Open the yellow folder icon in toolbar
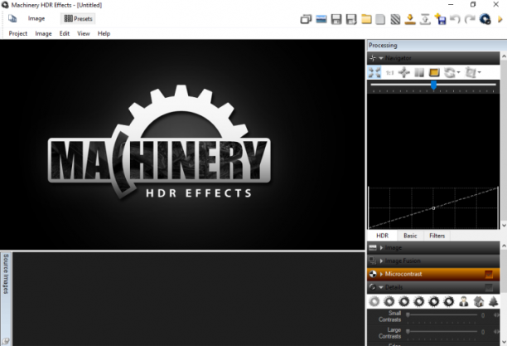This screenshot has height=346, width=507. click(x=366, y=19)
